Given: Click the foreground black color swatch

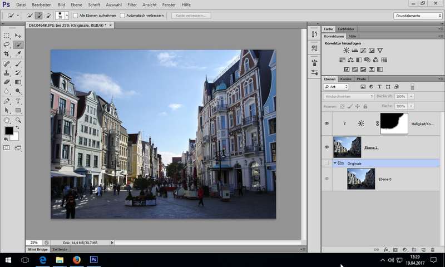Looking at the screenshot, I should click(9, 131).
